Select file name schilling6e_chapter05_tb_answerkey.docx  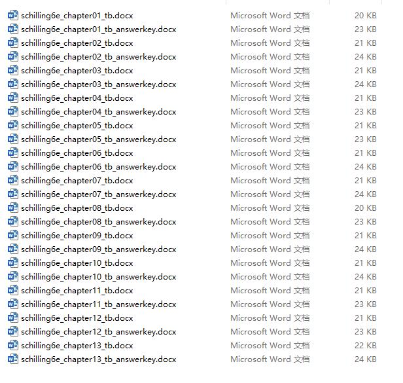(x=99, y=139)
